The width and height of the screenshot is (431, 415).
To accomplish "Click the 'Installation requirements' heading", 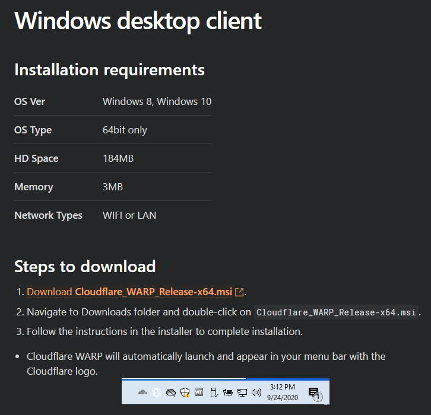I will point(109,70).
